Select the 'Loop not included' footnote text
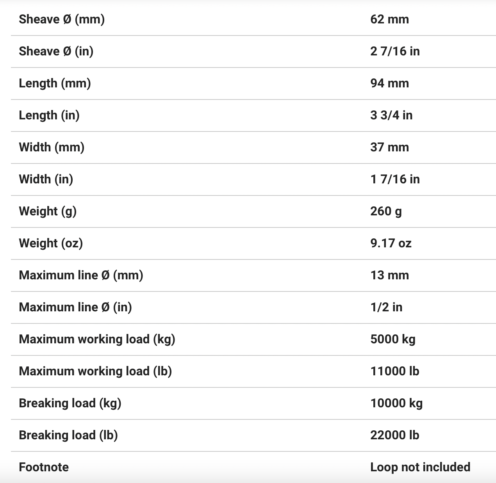The height and width of the screenshot is (483, 496). [420, 467]
